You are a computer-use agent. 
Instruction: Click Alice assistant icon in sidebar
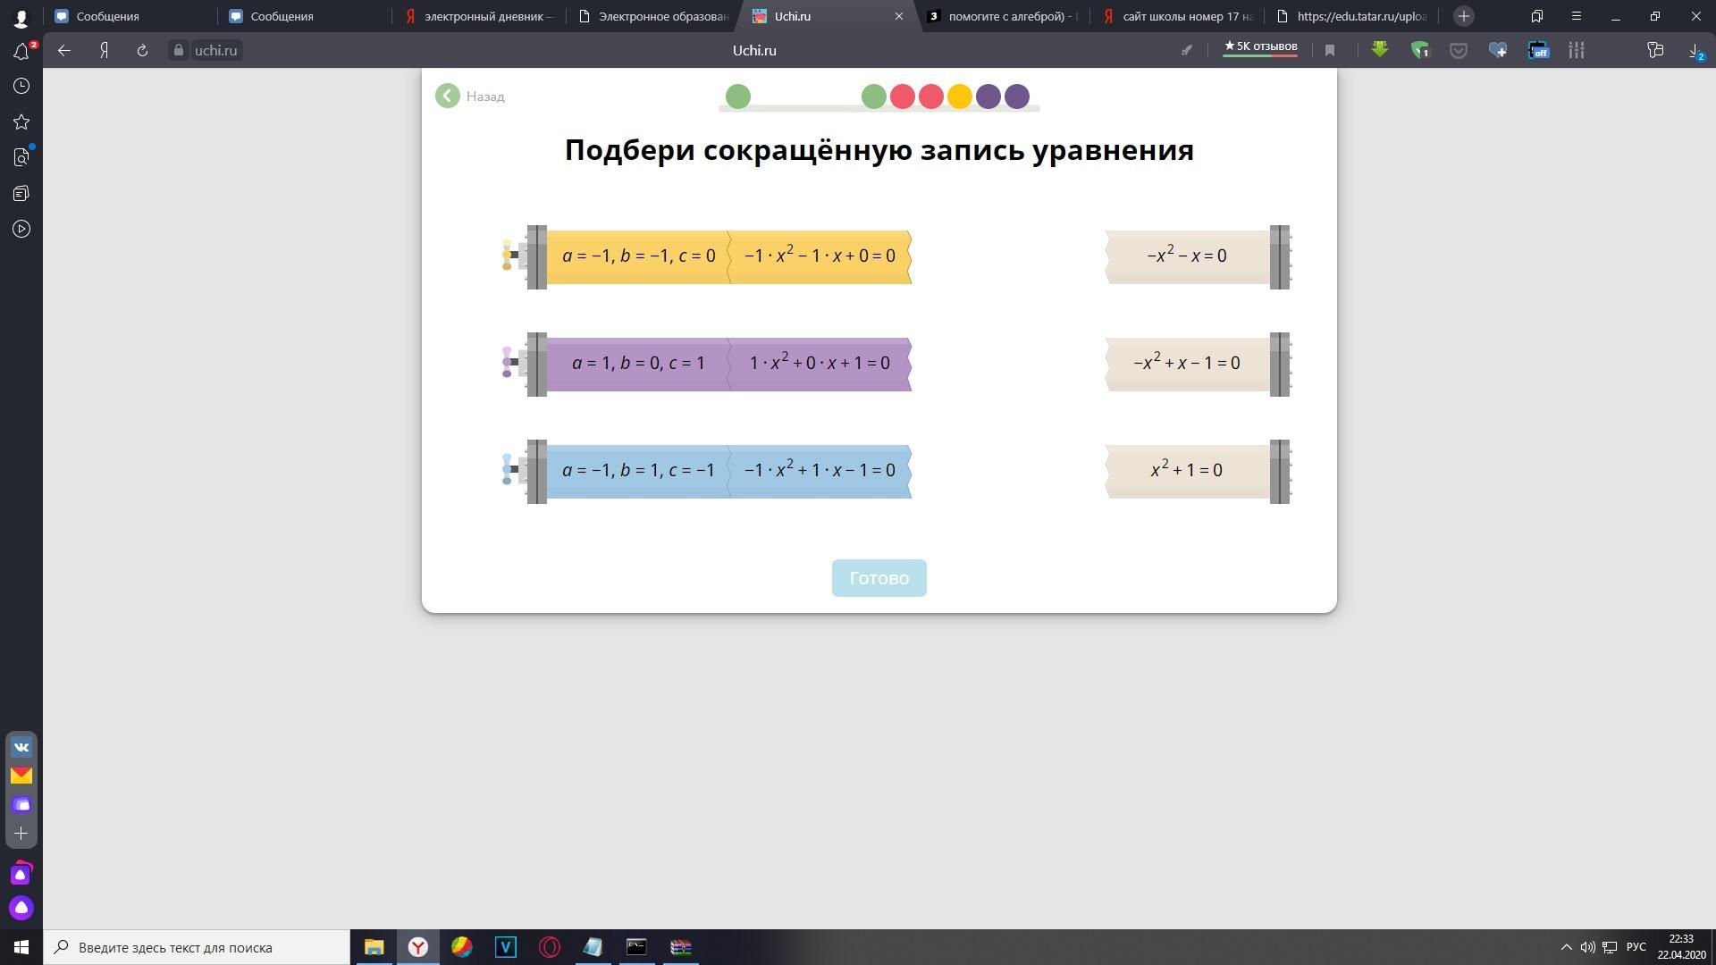coord(21,908)
